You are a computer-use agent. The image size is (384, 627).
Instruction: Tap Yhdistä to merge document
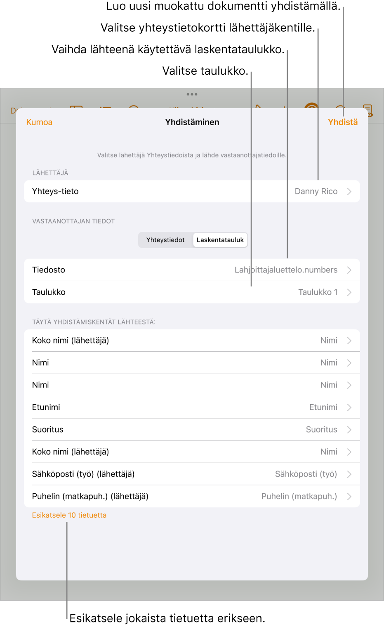pyautogui.click(x=343, y=122)
